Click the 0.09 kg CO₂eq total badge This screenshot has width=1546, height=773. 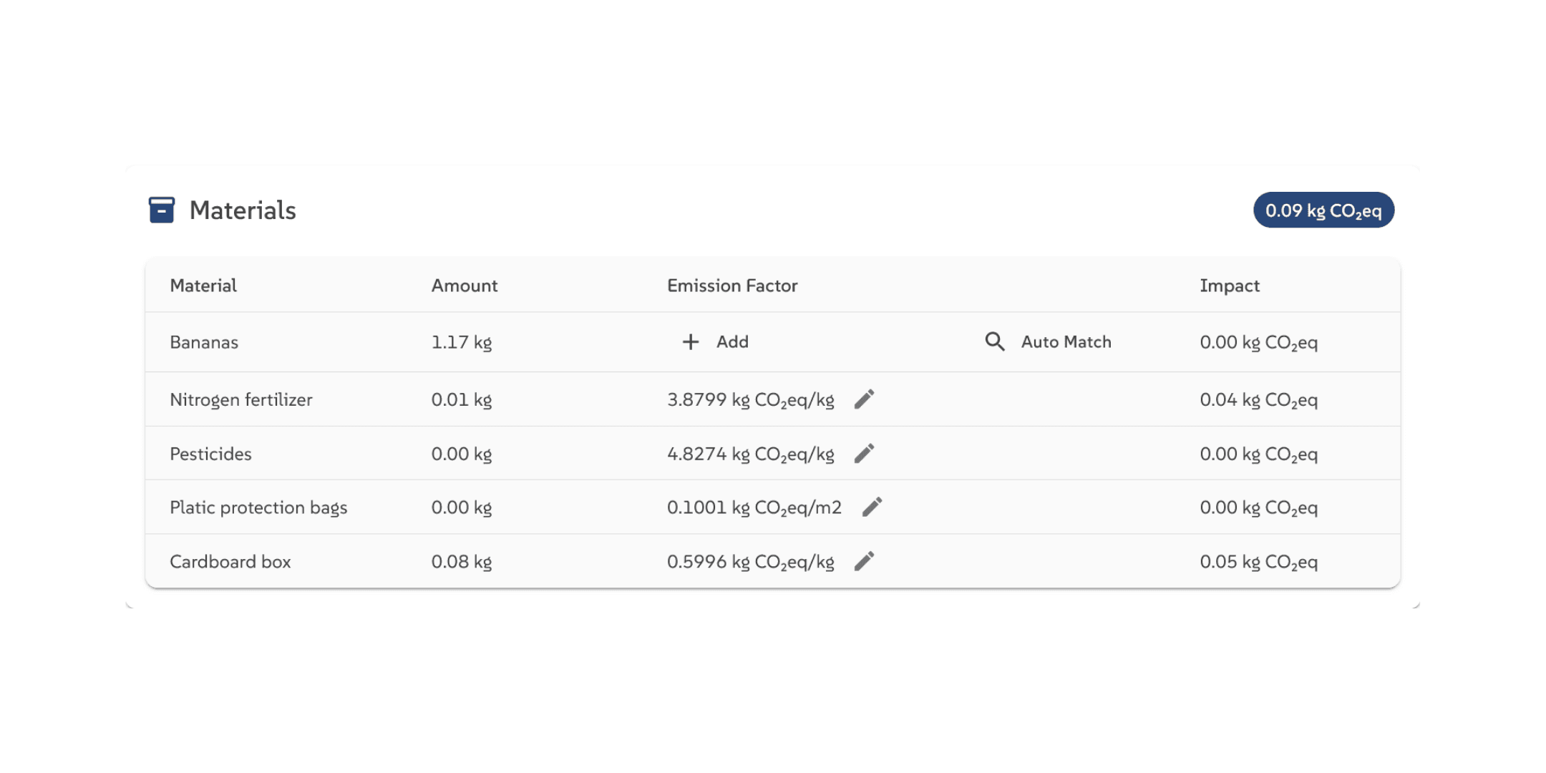click(x=1323, y=210)
